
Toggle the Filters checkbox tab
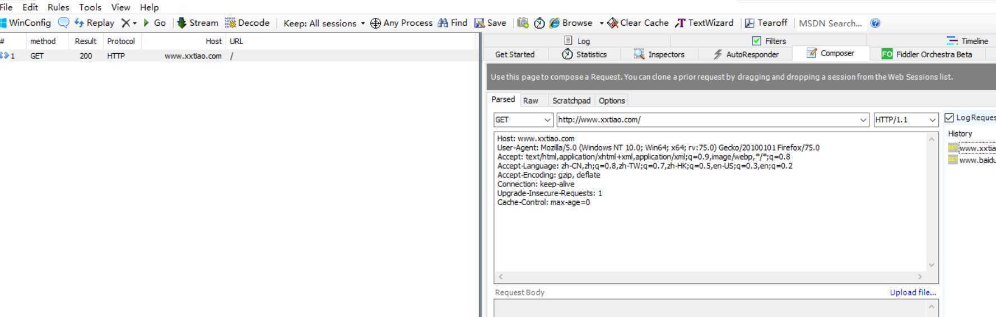[x=756, y=41]
